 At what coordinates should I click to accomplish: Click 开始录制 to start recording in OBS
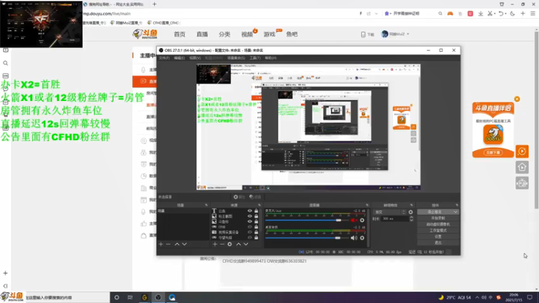point(438,218)
